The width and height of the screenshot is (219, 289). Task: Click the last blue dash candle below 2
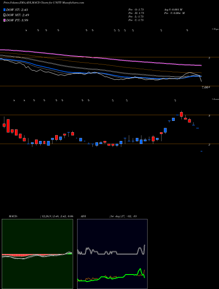(201, 152)
